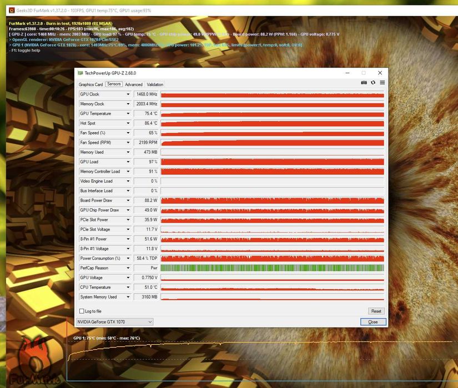Click the GPU-Z refresh icon

pyautogui.click(x=373, y=83)
